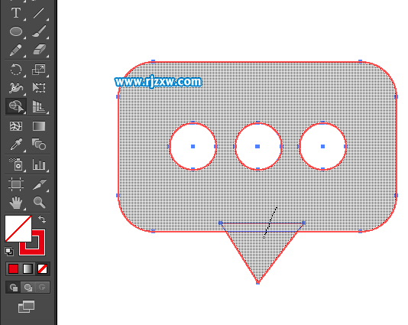Apply solid Color mode red swatch
Screen dimensions: 408x325
(13, 268)
